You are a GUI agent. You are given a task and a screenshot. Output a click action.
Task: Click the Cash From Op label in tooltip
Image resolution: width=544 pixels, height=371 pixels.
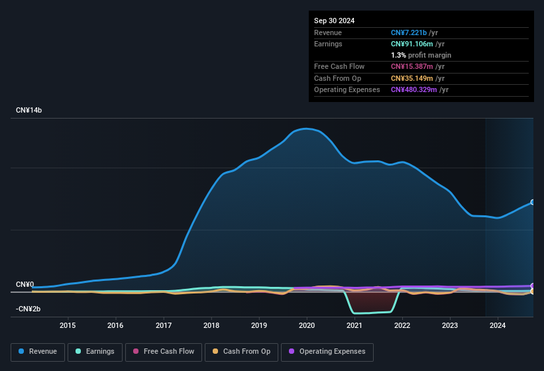pos(337,78)
